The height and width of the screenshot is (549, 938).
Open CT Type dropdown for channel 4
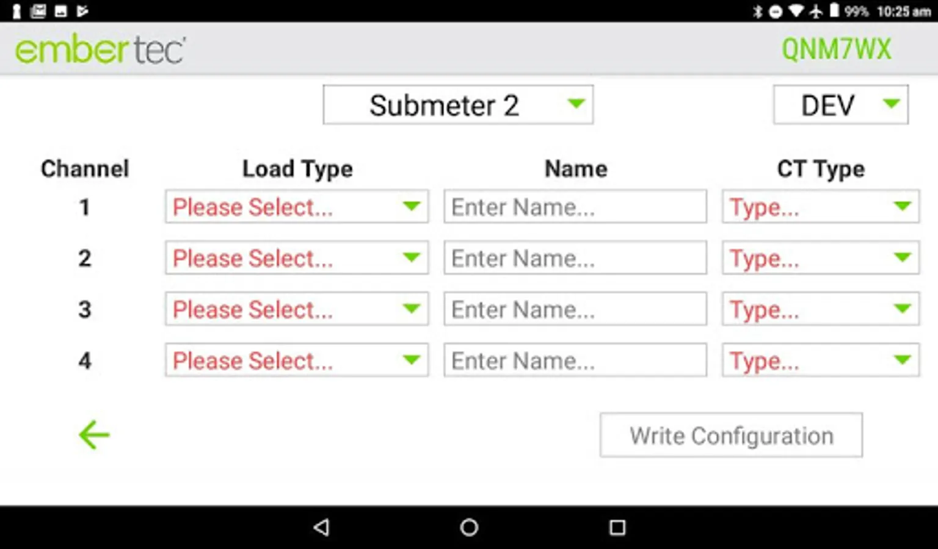[x=820, y=361]
